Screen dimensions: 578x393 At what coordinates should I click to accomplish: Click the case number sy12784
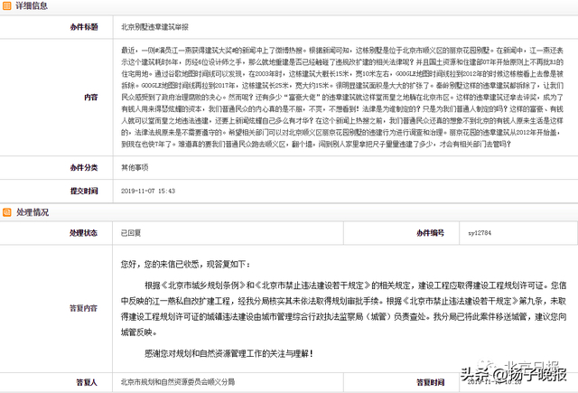pyautogui.click(x=480, y=233)
